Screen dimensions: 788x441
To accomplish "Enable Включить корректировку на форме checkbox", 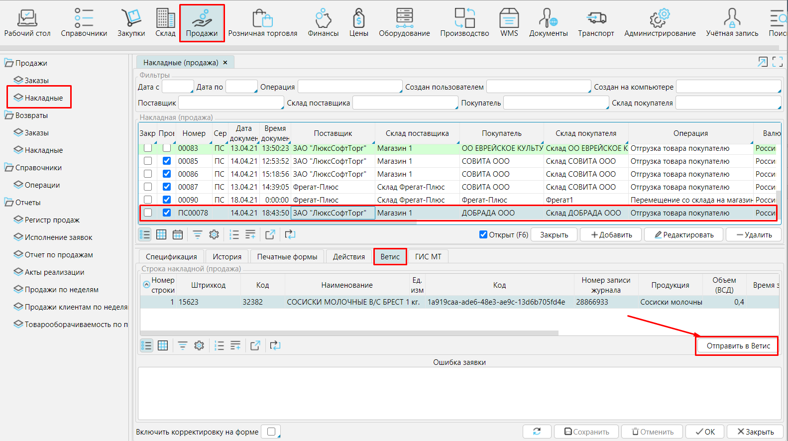I will point(271,432).
